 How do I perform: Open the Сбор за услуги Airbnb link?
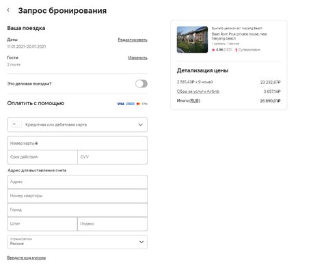[198, 92]
